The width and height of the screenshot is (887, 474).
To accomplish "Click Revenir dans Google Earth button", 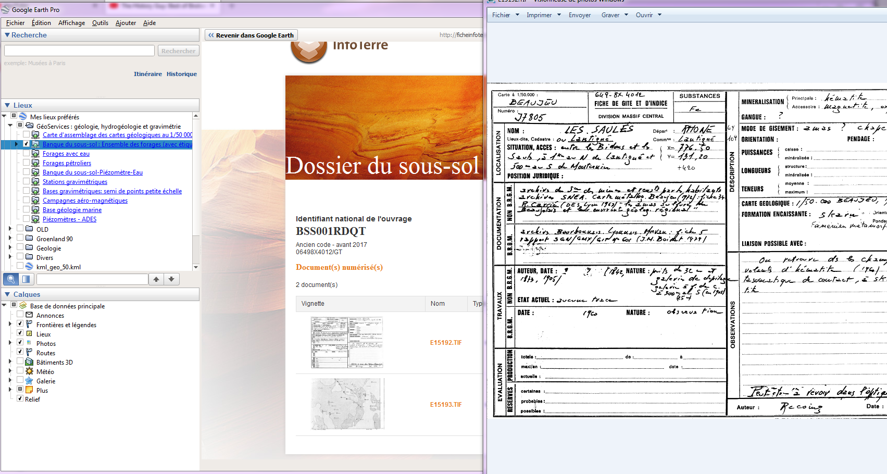I will (251, 35).
